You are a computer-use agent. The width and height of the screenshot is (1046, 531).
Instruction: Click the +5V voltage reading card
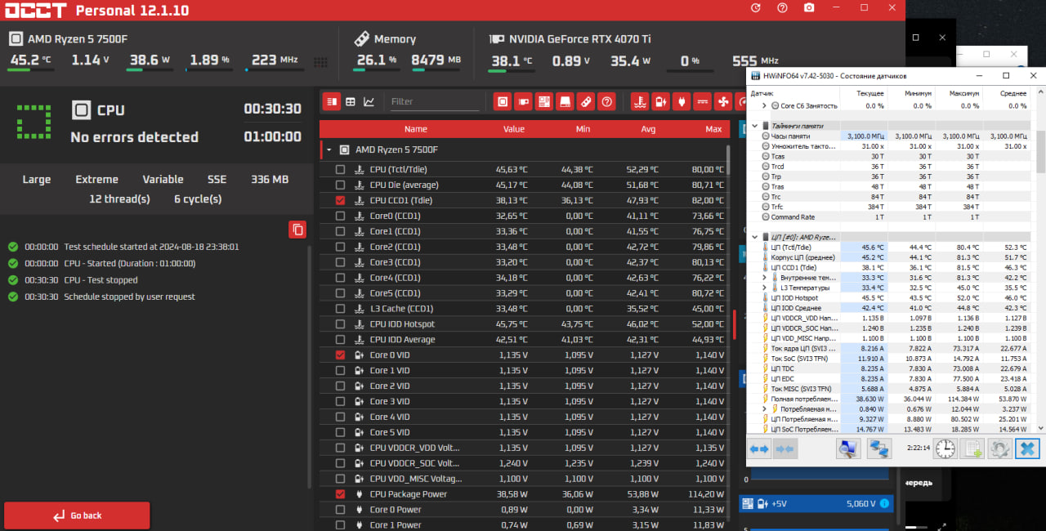(x=816, y=504)
